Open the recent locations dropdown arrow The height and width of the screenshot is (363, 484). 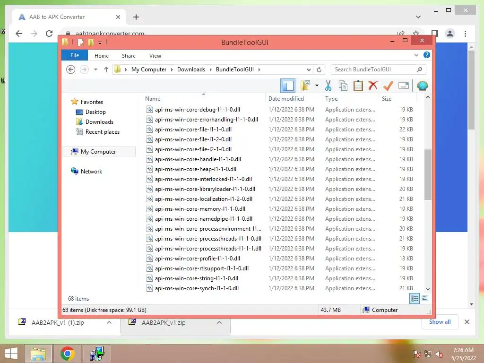95,69
